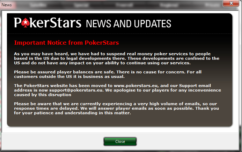Click the News window title label
Viewport: 242px width, 152px height.
(7, 5)
